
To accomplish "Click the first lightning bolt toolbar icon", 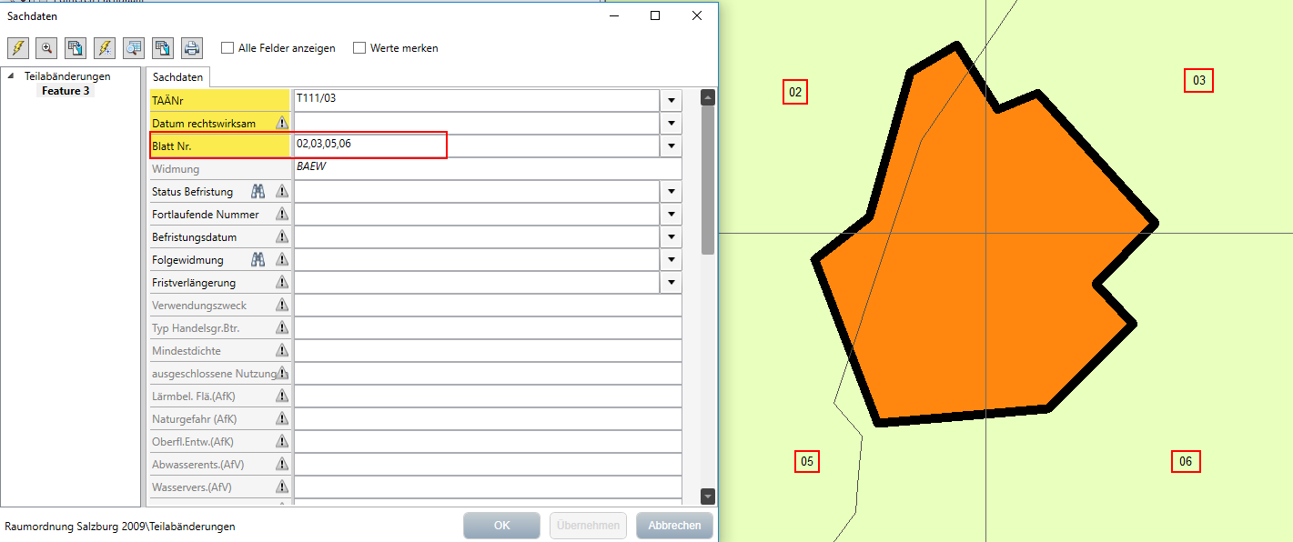I will [x=18, y=47].
